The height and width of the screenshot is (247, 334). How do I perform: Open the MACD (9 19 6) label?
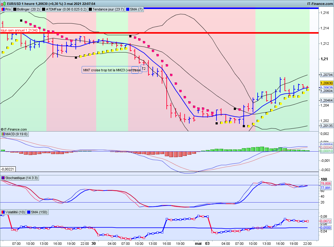coord(16,134)
